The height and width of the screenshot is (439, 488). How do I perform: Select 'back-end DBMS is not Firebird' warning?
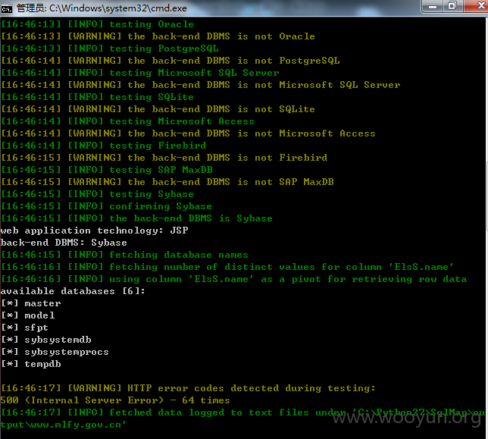click(164, 158)
